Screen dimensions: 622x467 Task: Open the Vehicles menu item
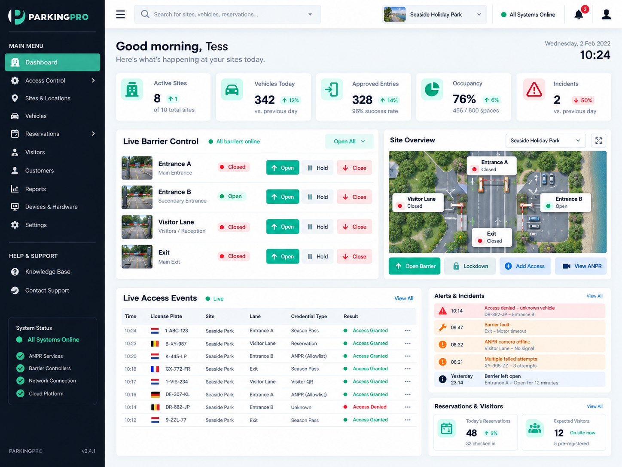52,116
